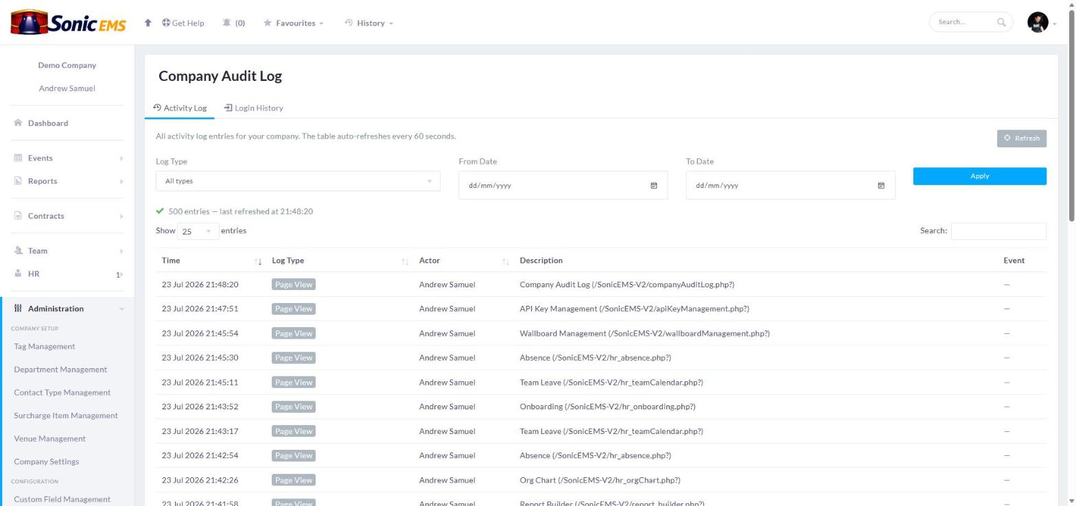
Task: Expand the Reports sidebar arrow
Action: click(121, 182)
